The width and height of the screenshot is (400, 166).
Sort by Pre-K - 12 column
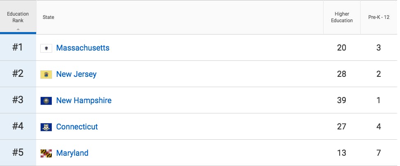click(x=379, y=17)
